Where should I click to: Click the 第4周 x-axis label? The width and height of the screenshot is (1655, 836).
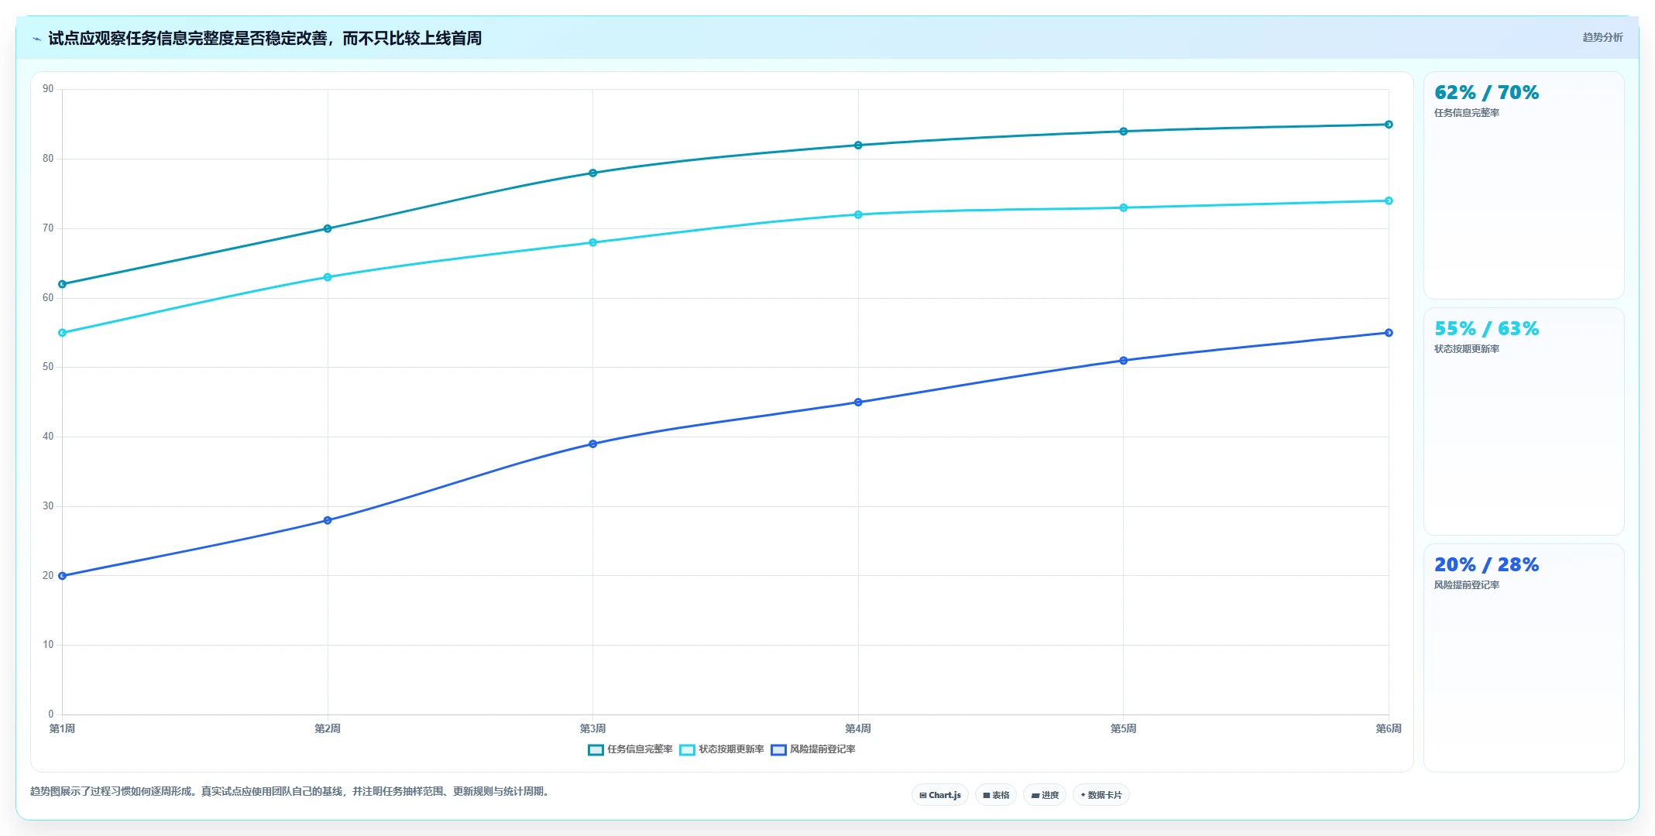click(x=858, y=728)
